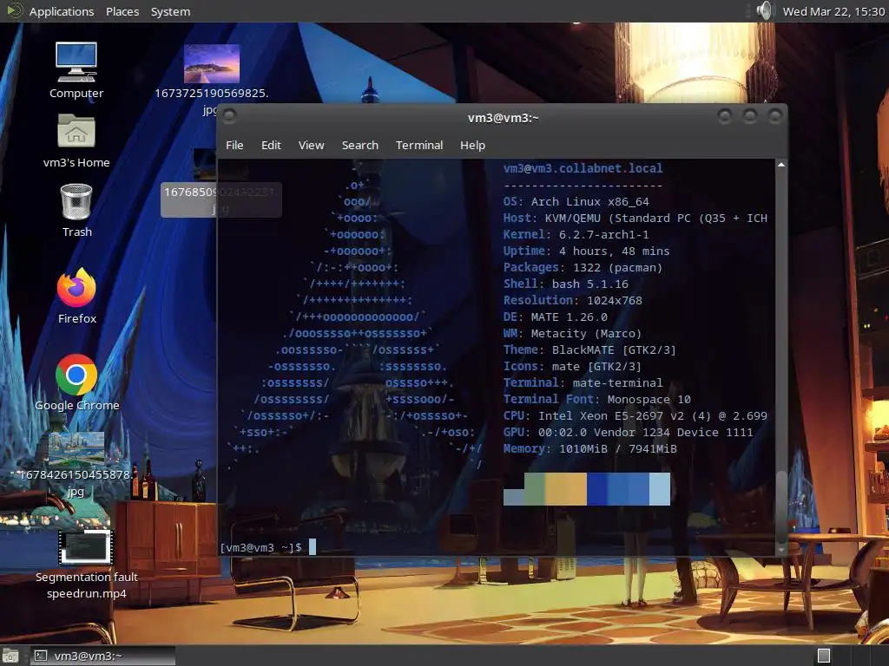
Task: Click the Kernel: 6.2.7-arch1-1 line
Action: [x=576, y=234]
